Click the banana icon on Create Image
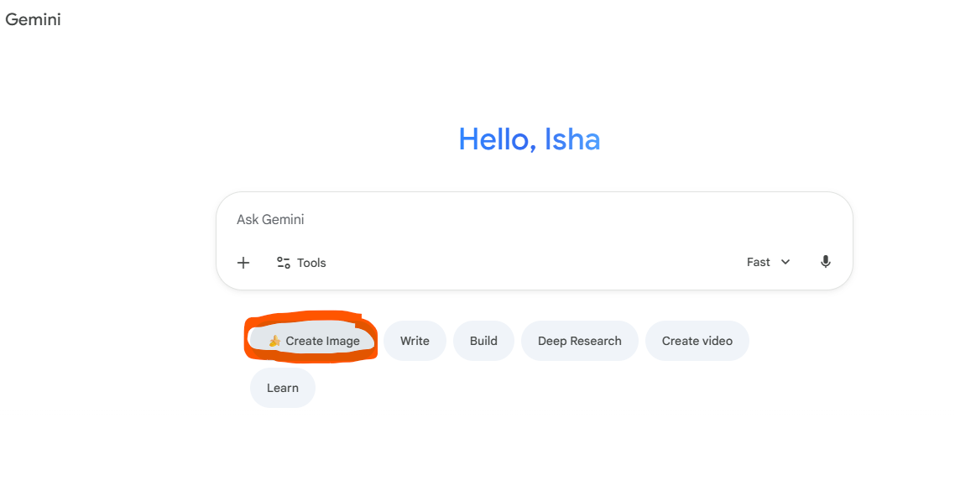 coord(274,341)
